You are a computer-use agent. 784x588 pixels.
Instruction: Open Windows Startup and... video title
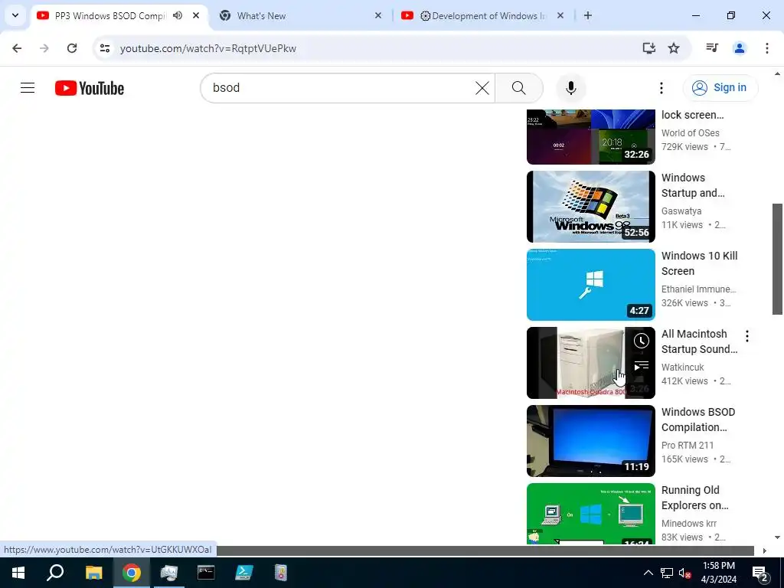coord(692,185)
